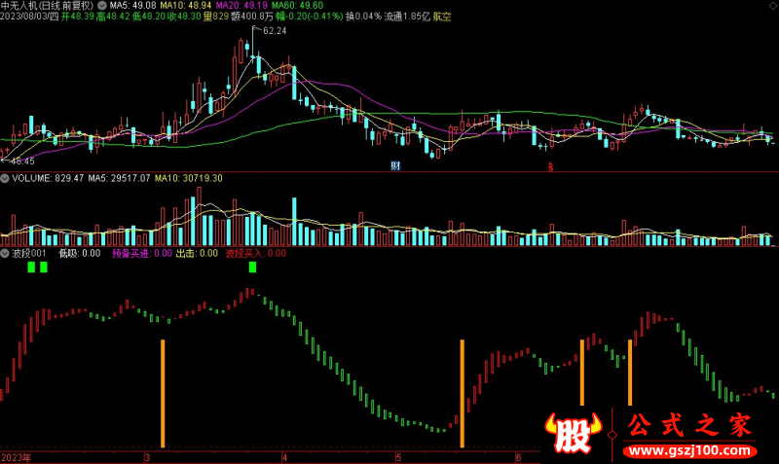
Task: Click the 46.45 low price label
Action: click(x=22, y=161)
